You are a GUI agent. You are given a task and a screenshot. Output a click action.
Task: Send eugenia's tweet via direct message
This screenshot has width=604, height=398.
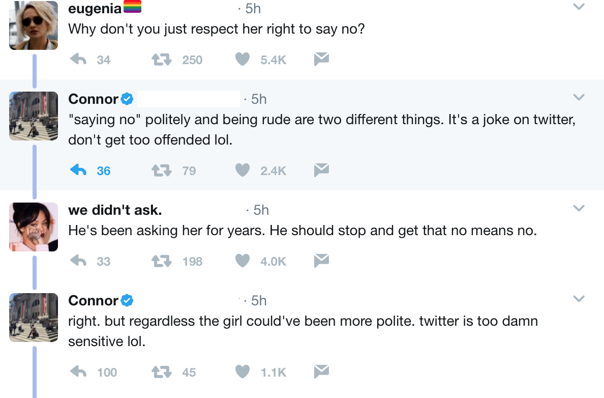coord(321,60)
